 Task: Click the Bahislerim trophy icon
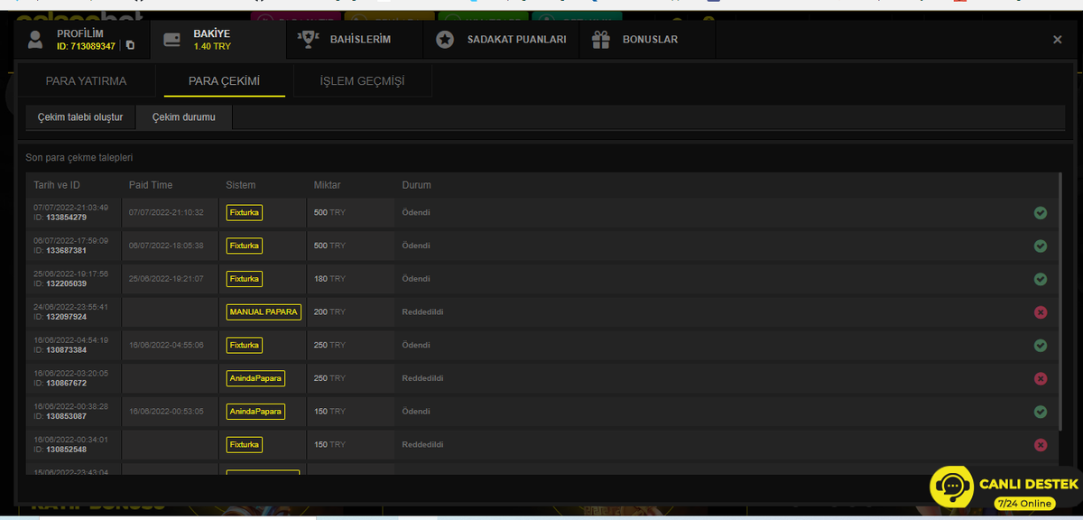click(x=309, y=39)
